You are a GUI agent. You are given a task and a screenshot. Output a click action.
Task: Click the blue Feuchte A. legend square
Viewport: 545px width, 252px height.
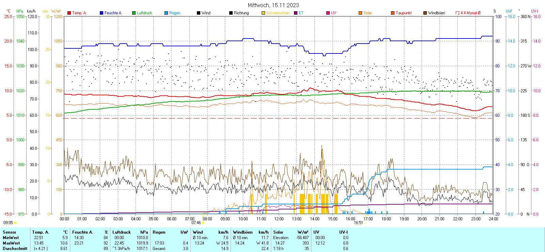tap(102, 13)
